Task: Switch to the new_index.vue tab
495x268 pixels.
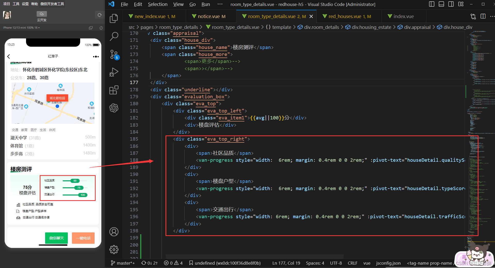Action: [x=155, y=16]
